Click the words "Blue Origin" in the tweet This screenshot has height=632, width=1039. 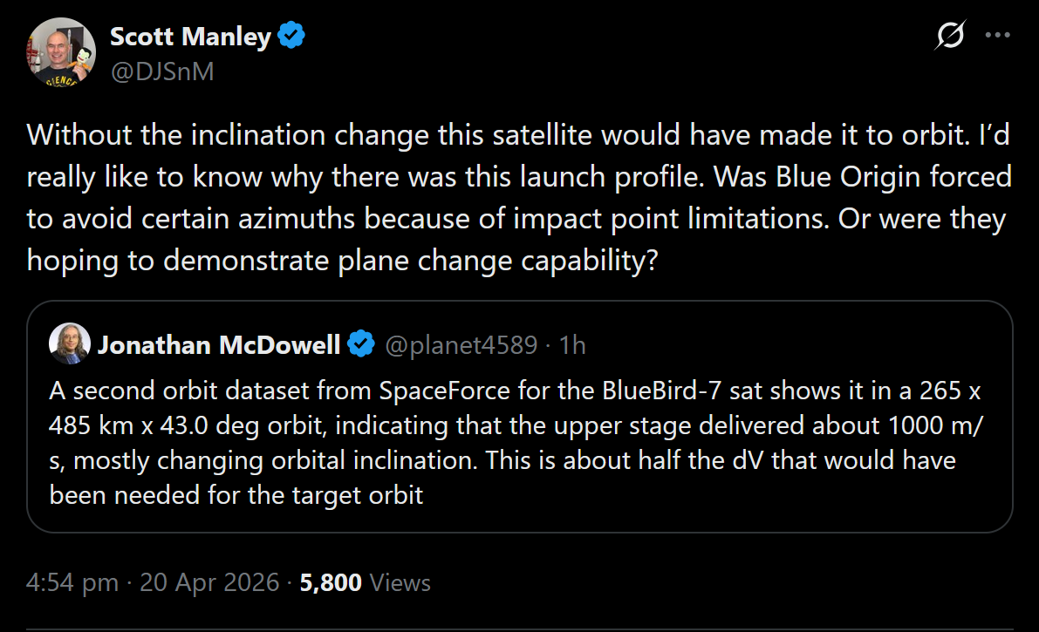pyautogui.click(x=876, y=177)
